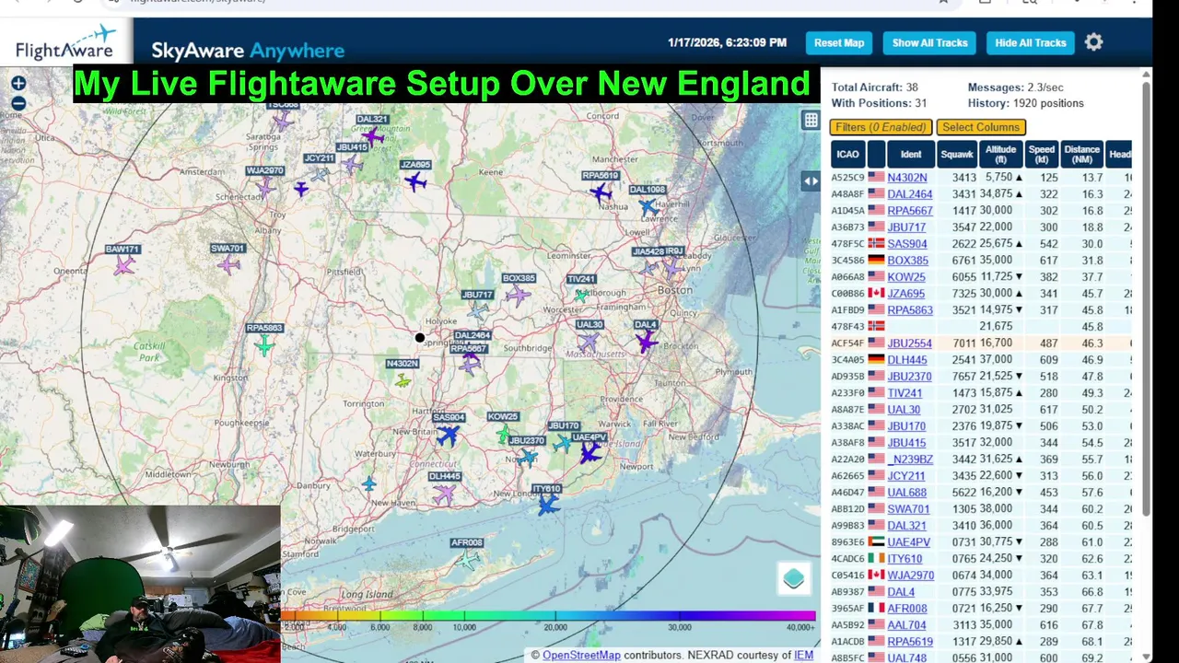Click the FlightAware logo
The image size is (1179, 663).
coord(64,42)
